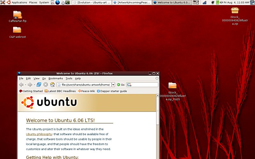Open the Back history dropdown arrow
The height and width of the screenshot is (159, 255).
pyautogui.click(x=25, y=85)
